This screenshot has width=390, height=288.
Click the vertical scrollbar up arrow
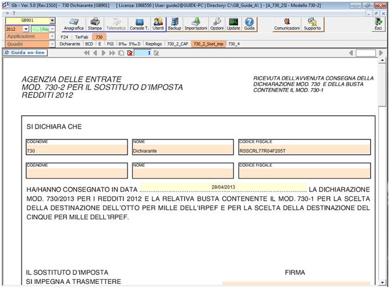[382, 61]
